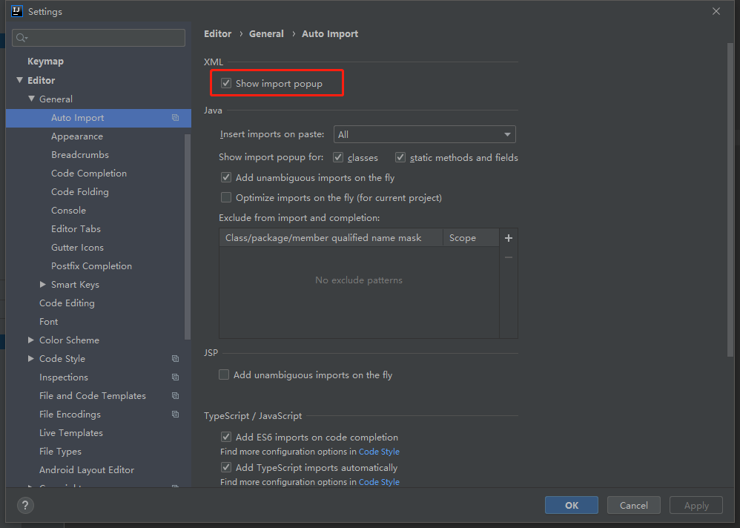This screenshot has height=528, width=740.
Task: Enable Optimize imports on the fly checkbox
Action: (x=226, y=198)
